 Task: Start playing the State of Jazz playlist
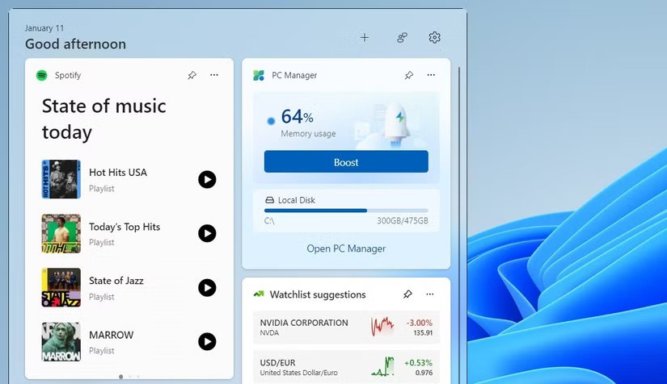(x=207, y=287)
